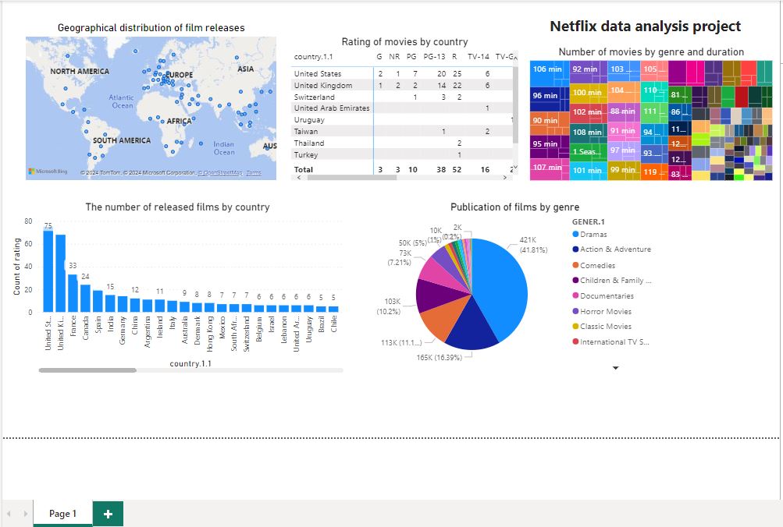This screenshot has width=783, height=527.
Task: Go to the previous page tab with the left arrow
Action: pyautogui.click(x=9, y=514)
